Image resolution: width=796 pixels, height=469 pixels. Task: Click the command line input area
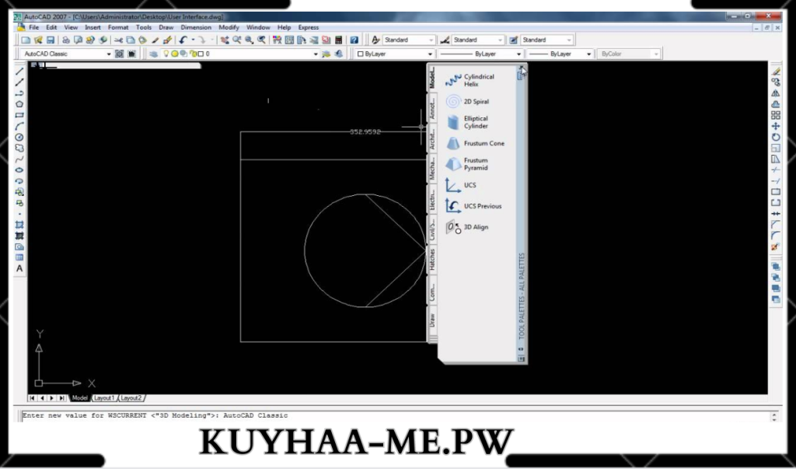click(x=395, y=415)
